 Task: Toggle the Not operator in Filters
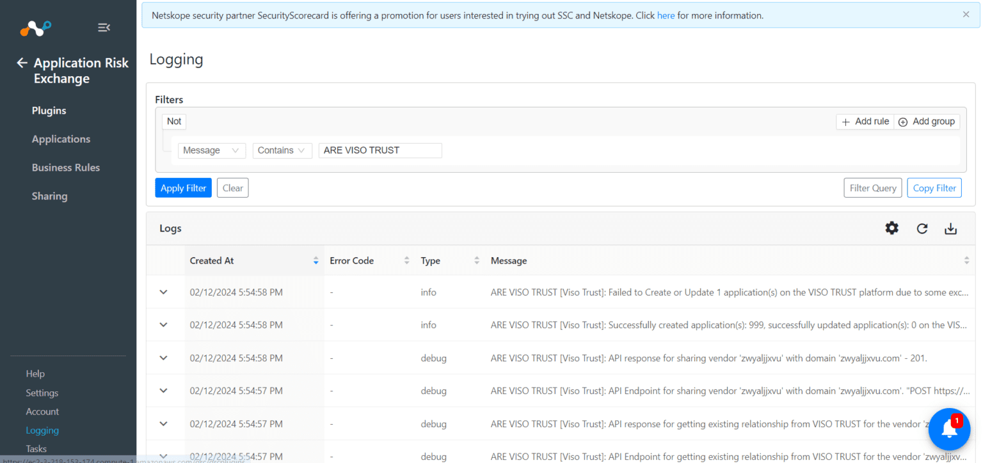click(173, 121)
